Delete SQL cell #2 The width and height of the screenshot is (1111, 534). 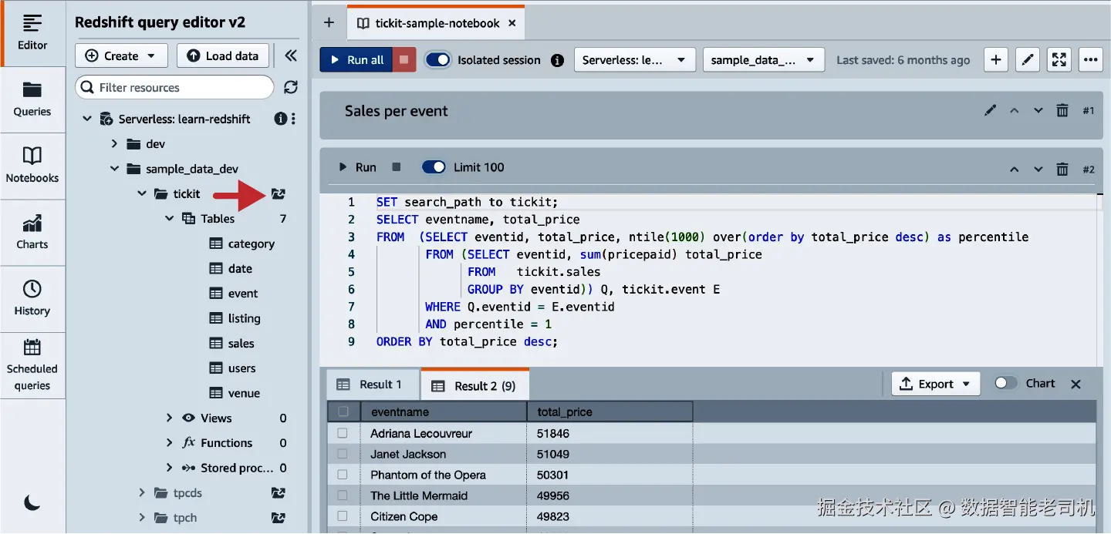click(x=1062, y=170)
